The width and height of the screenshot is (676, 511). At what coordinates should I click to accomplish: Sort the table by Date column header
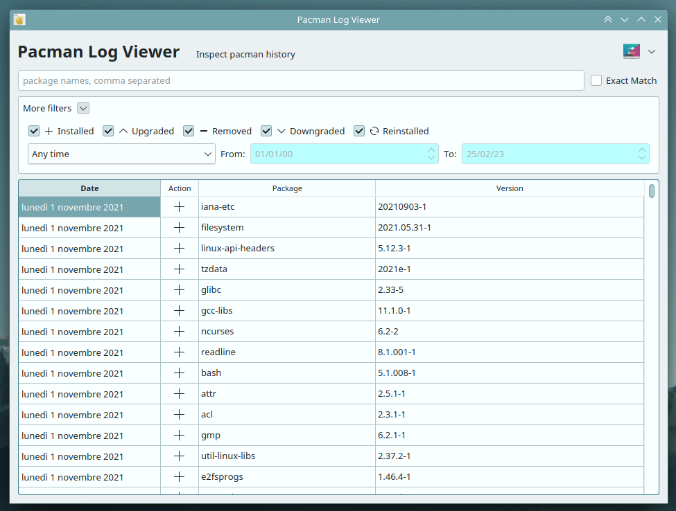[89, 188]
